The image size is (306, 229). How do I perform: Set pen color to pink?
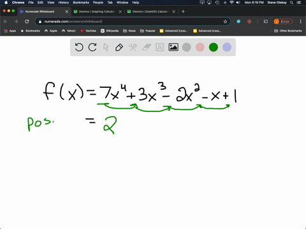point(200,47)
